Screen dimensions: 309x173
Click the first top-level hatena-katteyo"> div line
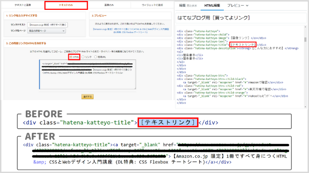[x=198, y=31]
